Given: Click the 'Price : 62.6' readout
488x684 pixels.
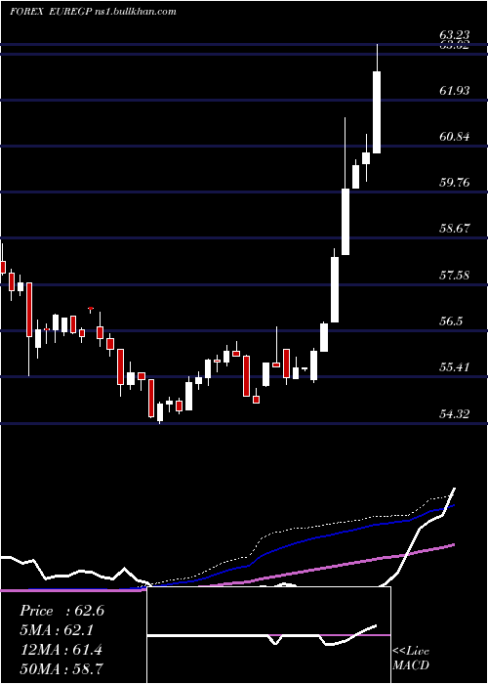Looking at the screenshot, I should point(61,611).
